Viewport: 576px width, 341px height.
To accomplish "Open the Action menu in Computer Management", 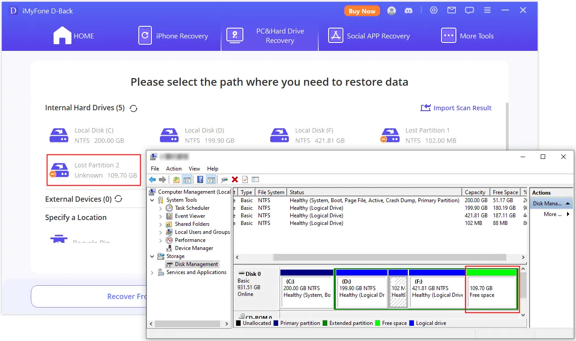I will tap(174, 169).
